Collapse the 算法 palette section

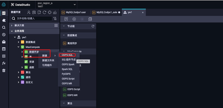click(64, 103)
